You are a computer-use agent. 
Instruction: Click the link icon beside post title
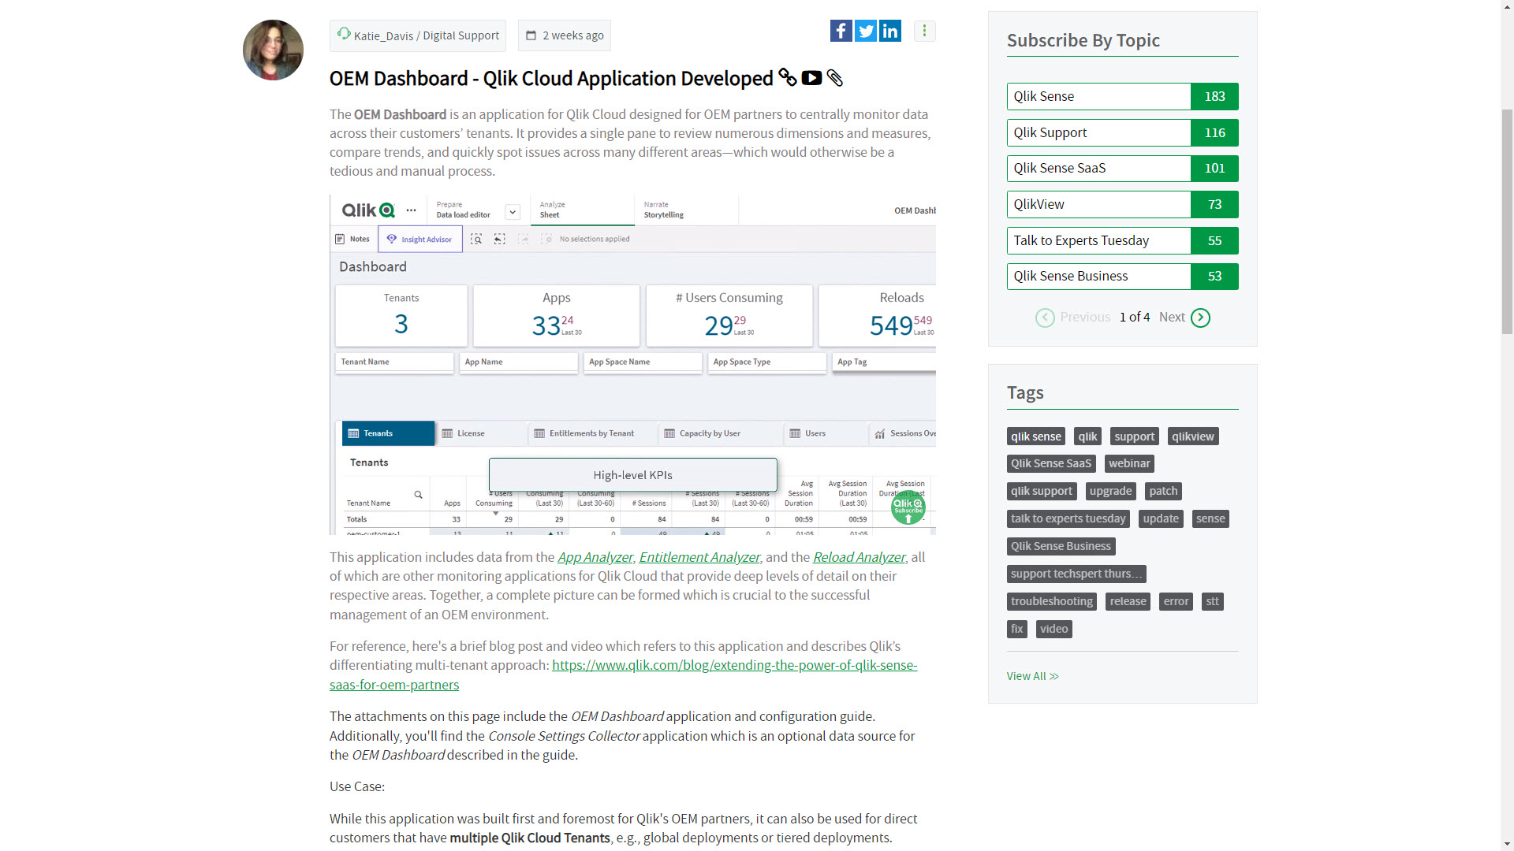[787, 77]
